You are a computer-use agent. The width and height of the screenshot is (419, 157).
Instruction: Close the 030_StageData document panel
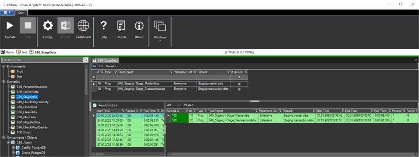[x=416, y=60]
